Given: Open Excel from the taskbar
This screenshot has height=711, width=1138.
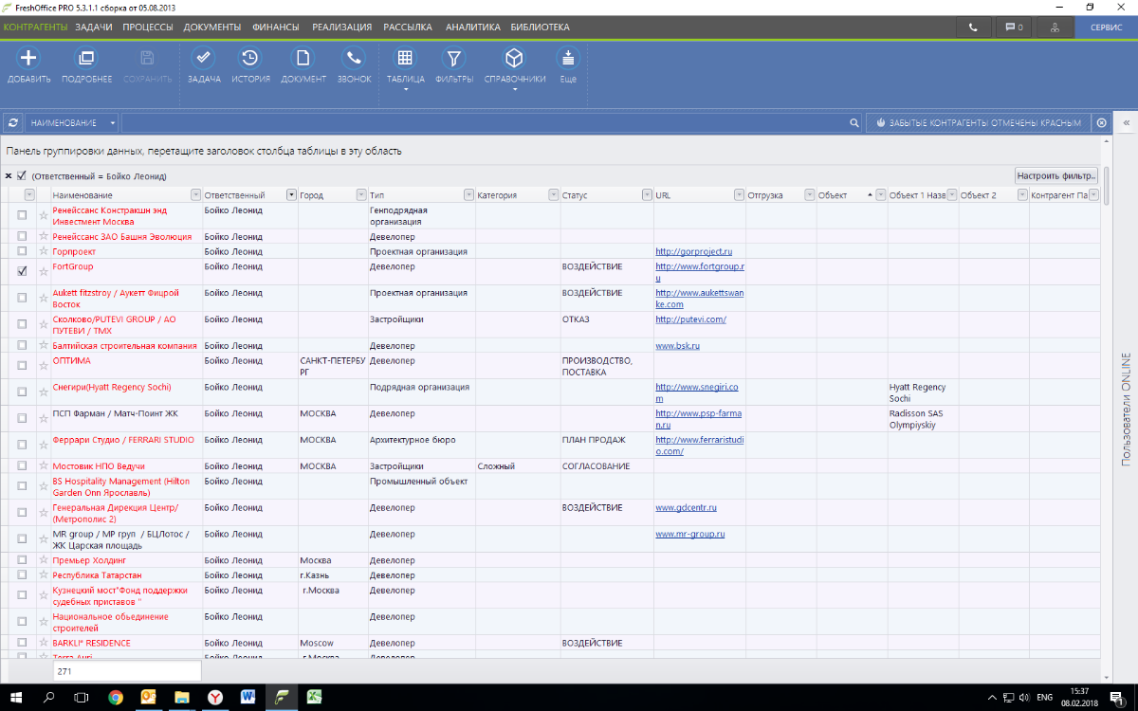Looking at the screenshot, I should click(x=315, y=697).
